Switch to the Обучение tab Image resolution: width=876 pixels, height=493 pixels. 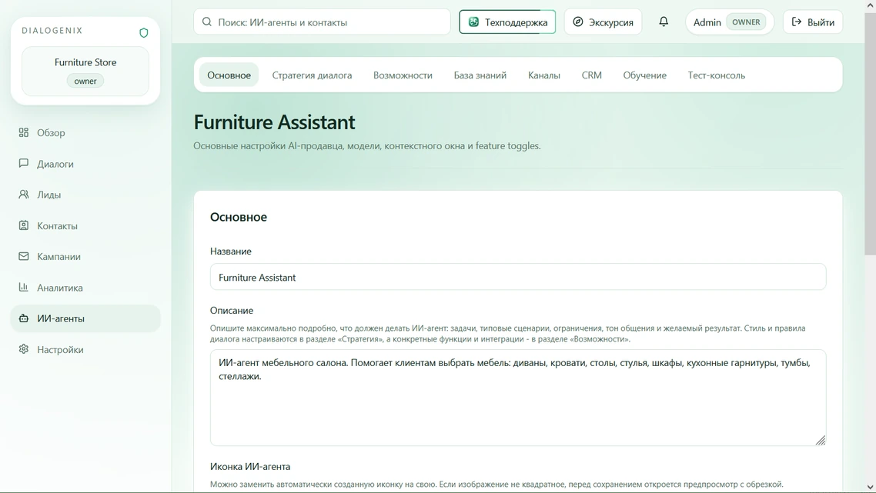(645, 75)
